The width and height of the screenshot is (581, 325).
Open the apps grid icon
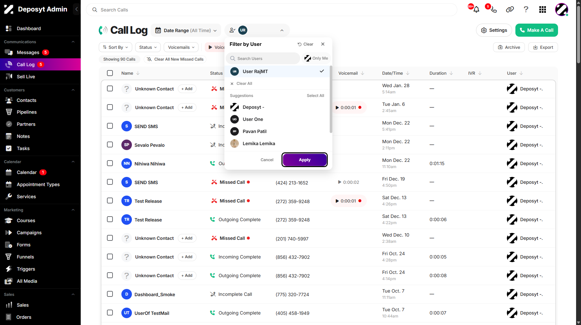pos(543,10)
